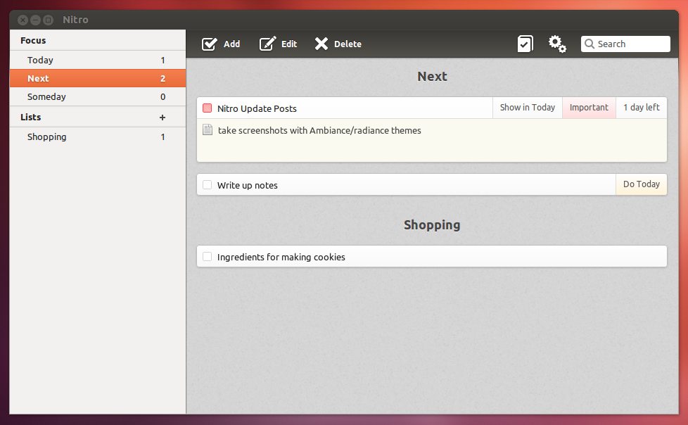Check off Ingredients for making cookies
This screenshot has width=688, height=425.
pos(207,256)
